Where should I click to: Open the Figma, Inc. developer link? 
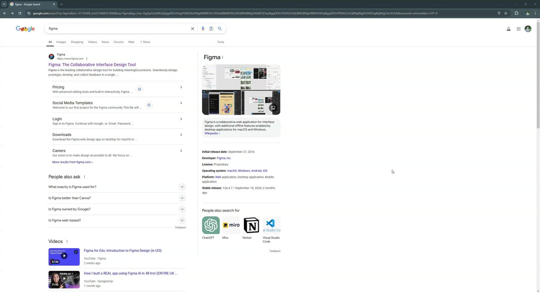[x=224, y=158]
